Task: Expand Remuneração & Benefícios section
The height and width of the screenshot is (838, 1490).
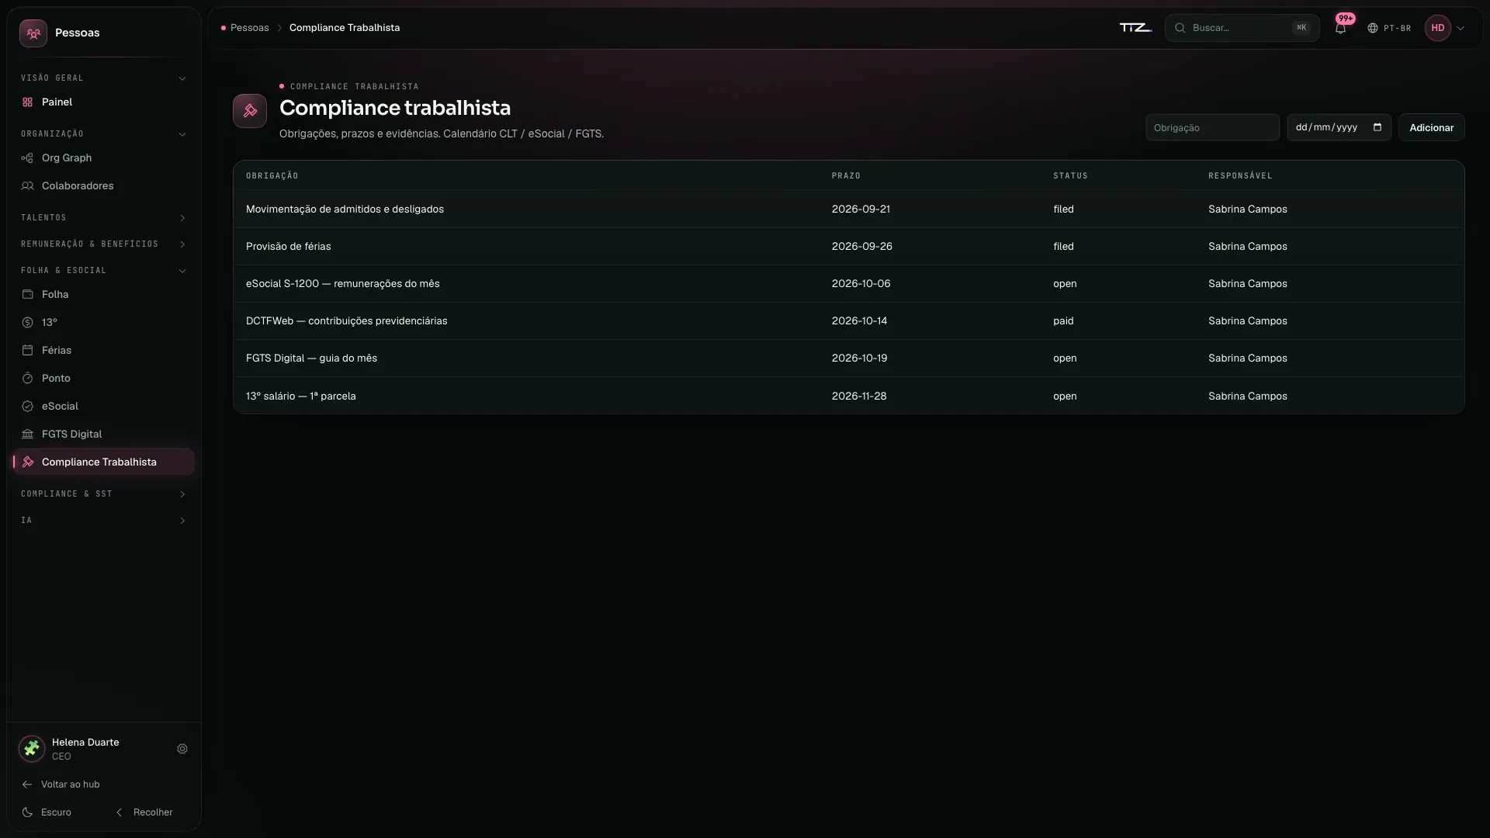Action: (103, 244)
